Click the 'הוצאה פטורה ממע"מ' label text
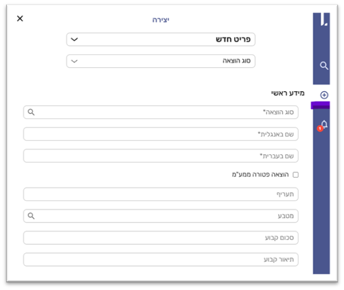The image size is (344, 290). tap(261, 175)
